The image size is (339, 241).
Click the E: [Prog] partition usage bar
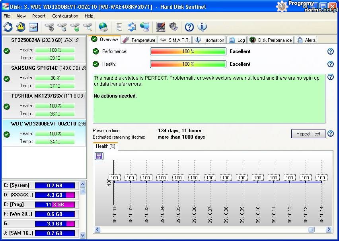[55, 204]
